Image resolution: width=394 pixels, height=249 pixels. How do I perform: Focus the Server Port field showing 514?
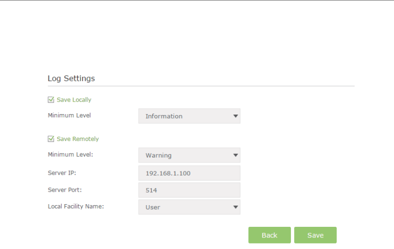coord(189,190)
